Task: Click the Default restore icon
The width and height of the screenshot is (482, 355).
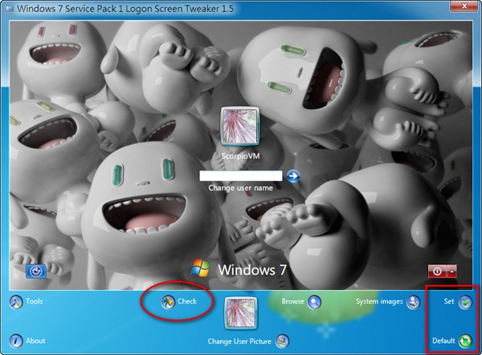Action: [464, 341]
